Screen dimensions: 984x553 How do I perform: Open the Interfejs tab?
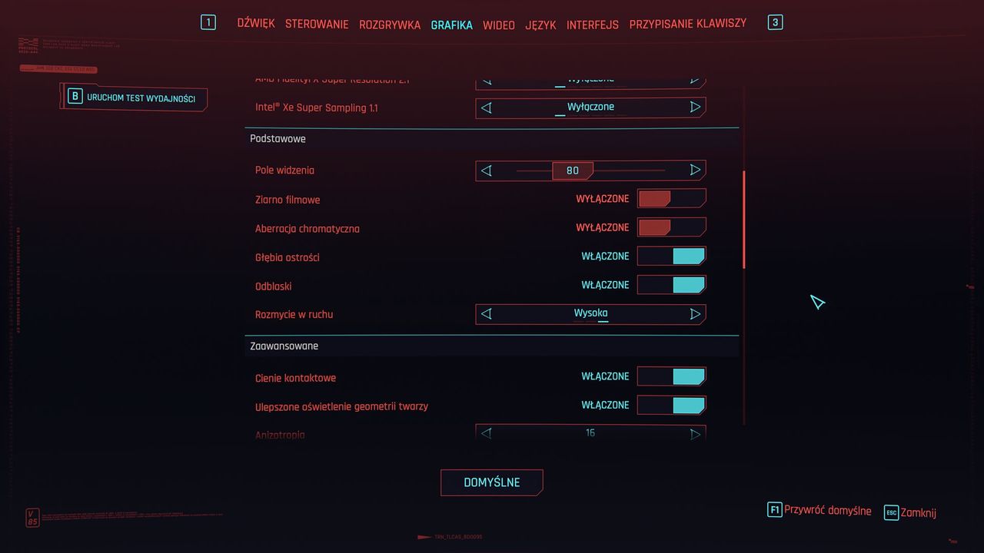click(x=593, y=25)
